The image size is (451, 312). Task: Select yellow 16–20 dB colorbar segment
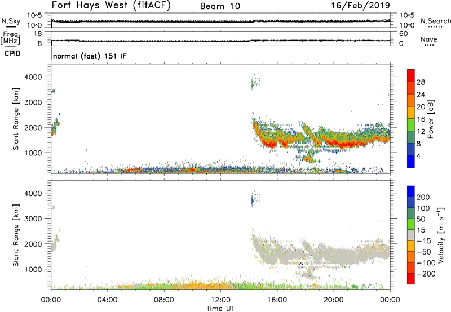click(411, 113)
